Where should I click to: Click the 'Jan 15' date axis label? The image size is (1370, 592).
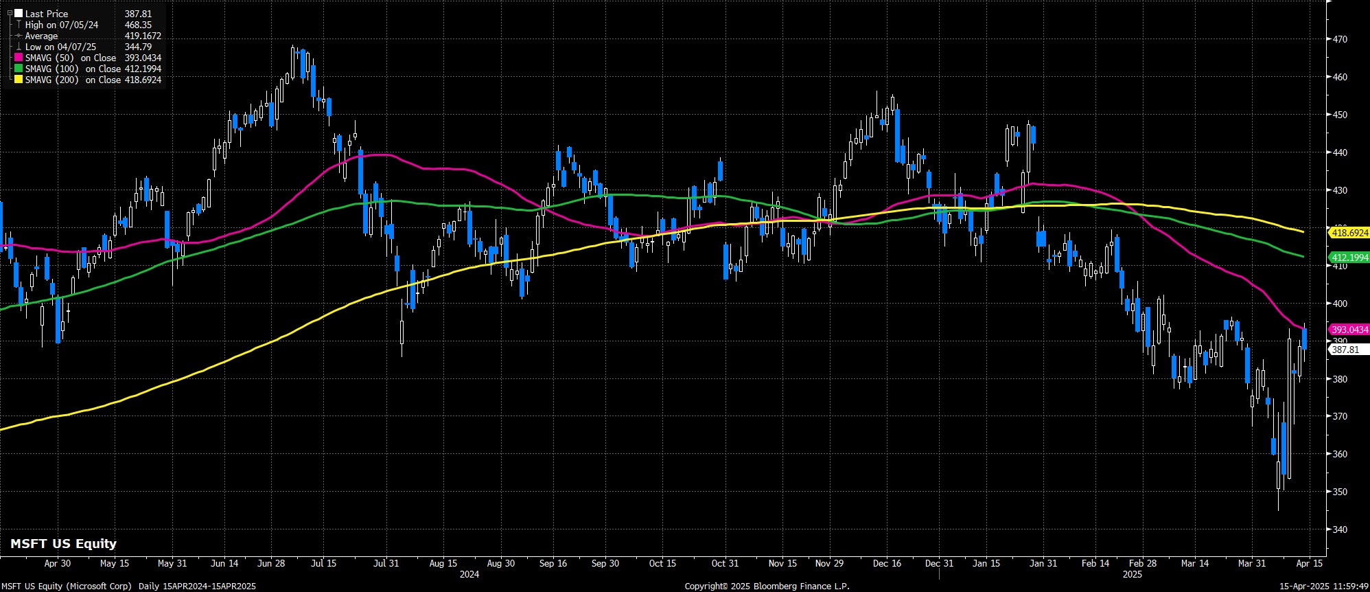tap(986, 563)
